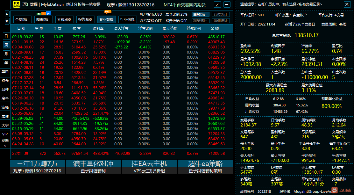Click balance value 48510.17
This screenshot has height=195, width=354.
pyautogui.click(x=216, y=37)
